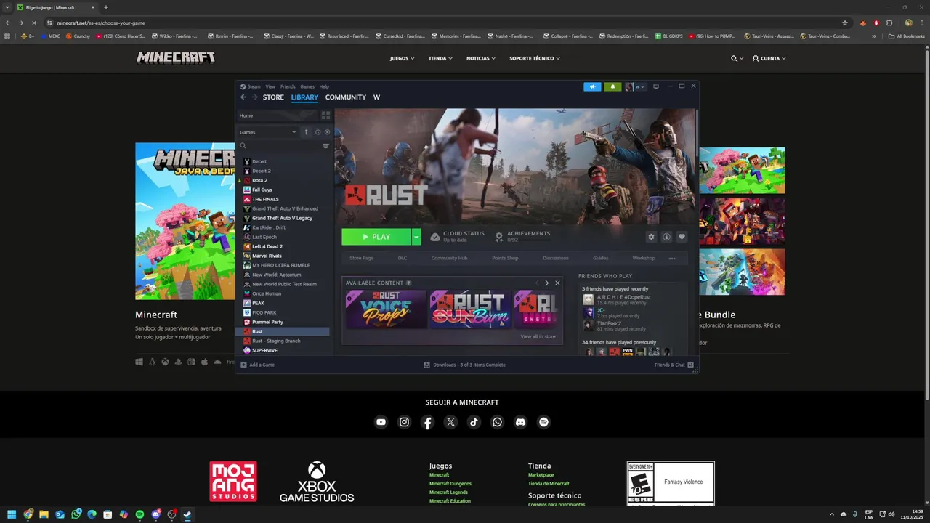The height and width of the screenshot is (523, 930).
Task: Select SUPERVIVE in library list
Action: pos(264,350)
